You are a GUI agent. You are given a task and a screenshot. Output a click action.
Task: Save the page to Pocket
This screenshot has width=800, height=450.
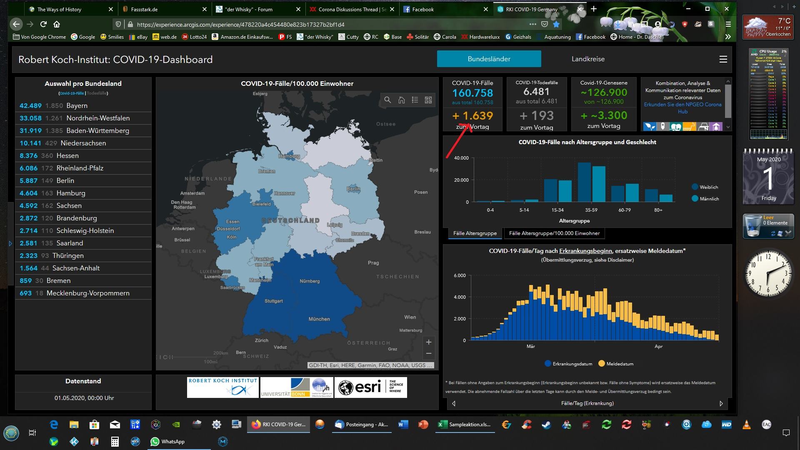(x=544, y=24)
